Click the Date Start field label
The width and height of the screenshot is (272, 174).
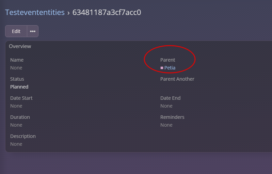coord(21,98)
